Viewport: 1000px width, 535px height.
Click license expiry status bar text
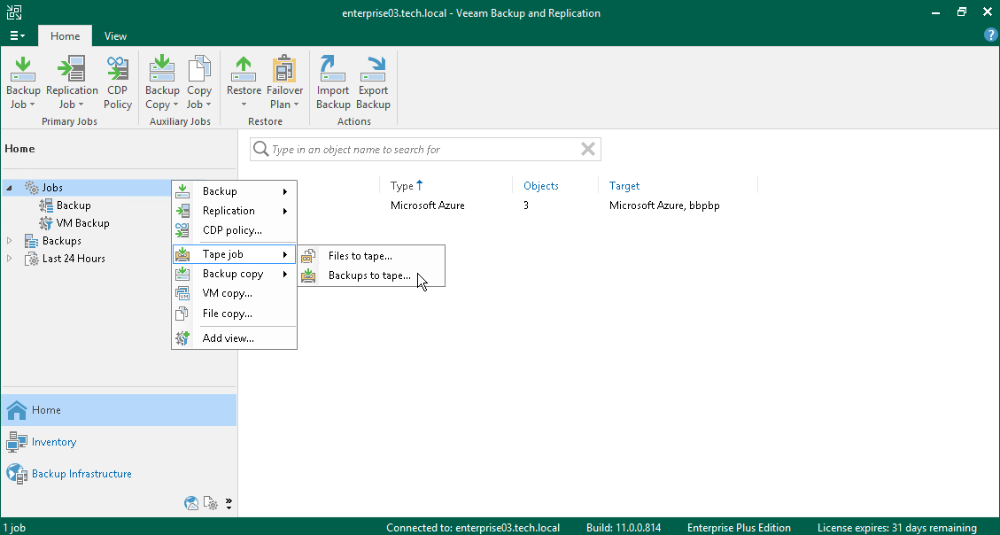coord(896,528)
